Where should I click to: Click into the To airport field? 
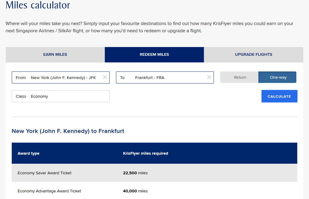[163, 78]
